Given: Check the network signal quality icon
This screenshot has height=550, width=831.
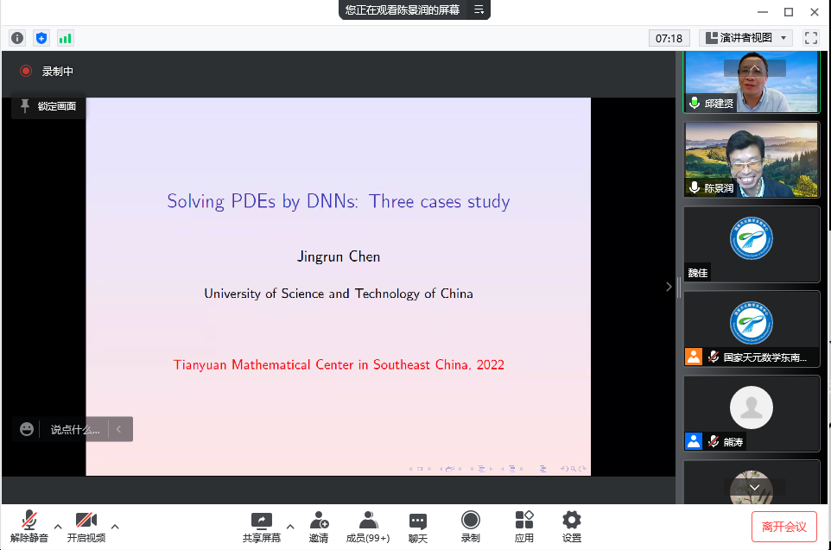Looking at the screenshot, I should click(x=64, y=37).
